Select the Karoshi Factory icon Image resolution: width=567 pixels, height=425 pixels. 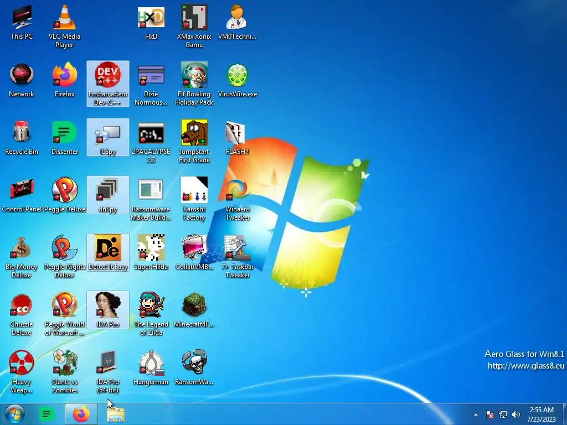[x=194, y=199]
